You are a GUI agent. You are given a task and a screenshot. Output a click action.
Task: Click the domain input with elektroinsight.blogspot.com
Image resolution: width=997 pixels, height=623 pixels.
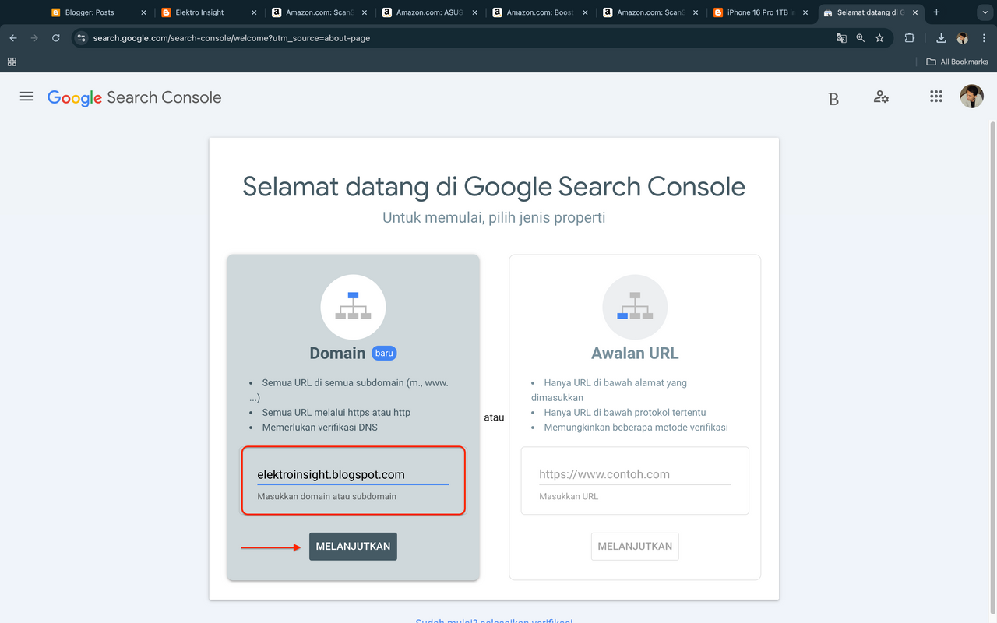point(353,474)
